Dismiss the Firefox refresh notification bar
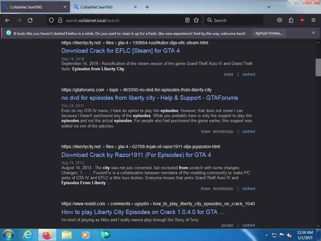The image size is (321, 241). tap(313, 33)
